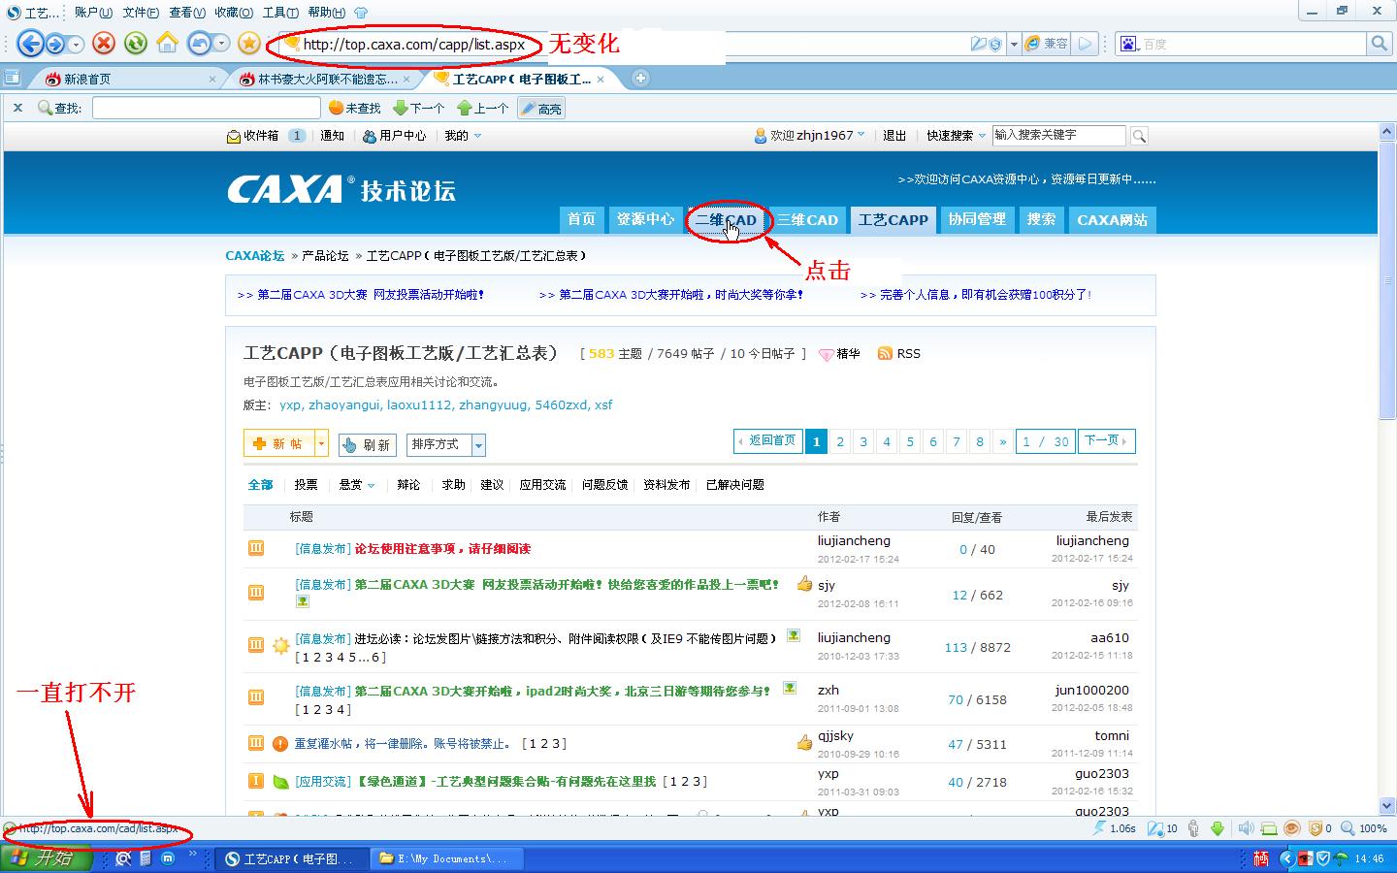Click the green Refresh page icon
The height and width of the screenshot is (873, 1397).
point(136,44)
